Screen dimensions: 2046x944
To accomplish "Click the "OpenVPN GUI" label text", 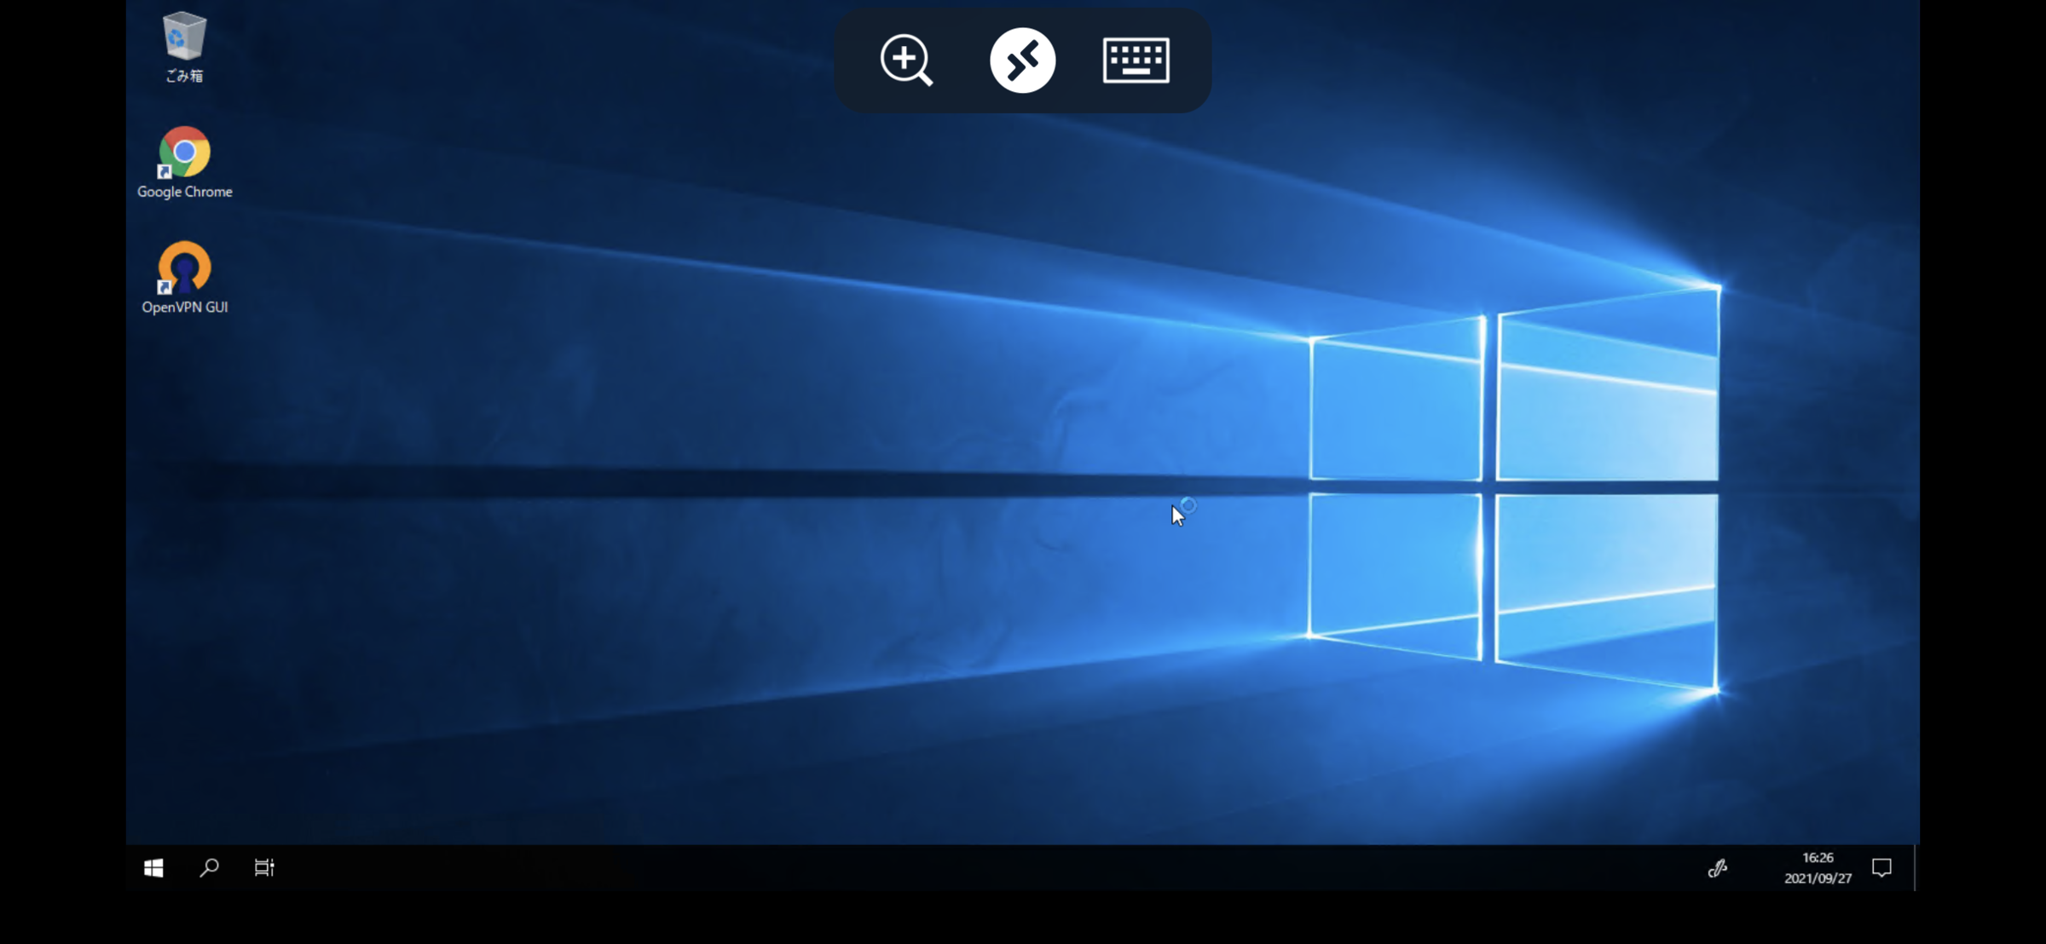I will (x=184, y=307).
